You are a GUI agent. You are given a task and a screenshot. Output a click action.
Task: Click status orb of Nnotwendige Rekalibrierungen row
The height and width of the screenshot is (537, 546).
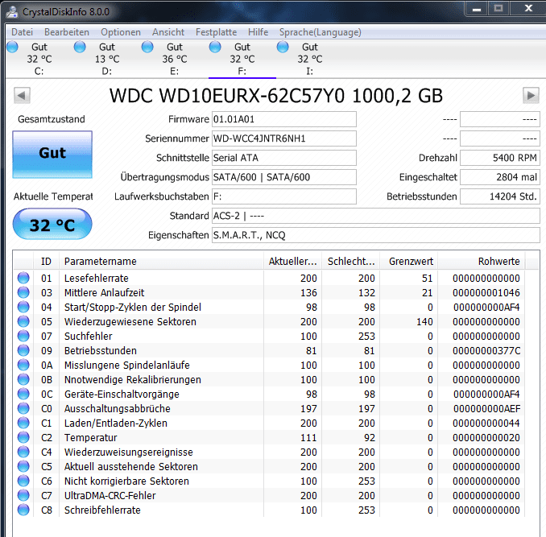pyautogui.click(x=23, y=379)
